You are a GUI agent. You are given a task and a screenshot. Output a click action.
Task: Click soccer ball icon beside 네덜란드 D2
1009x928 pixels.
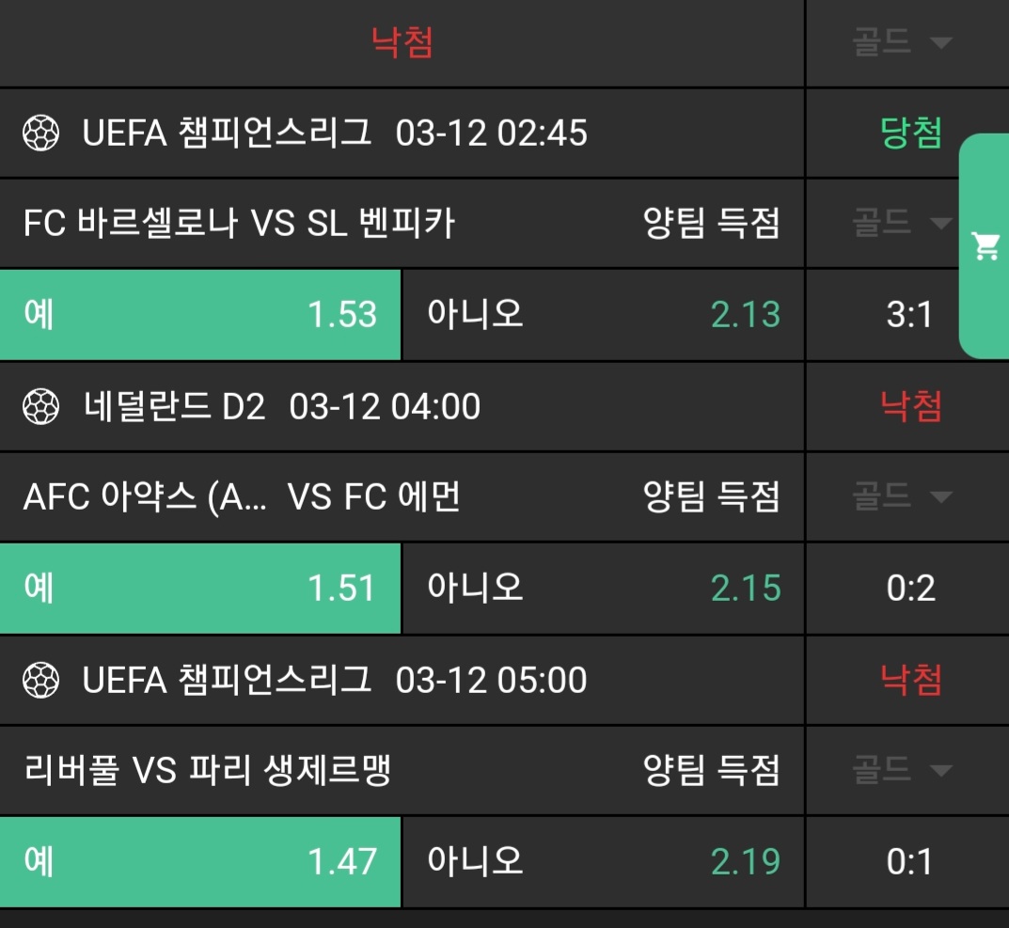tap(41, 407)
